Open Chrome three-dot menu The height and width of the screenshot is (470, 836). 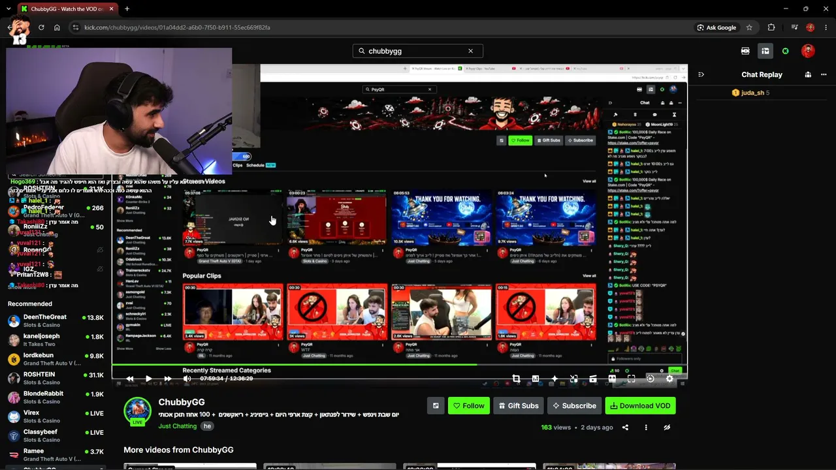[x=825, y=27]
